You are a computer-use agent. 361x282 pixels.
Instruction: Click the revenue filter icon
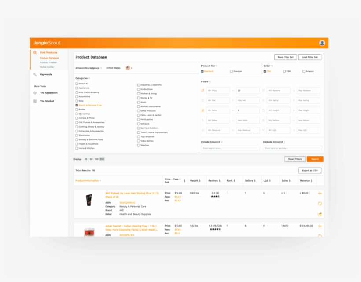(203, 130)
